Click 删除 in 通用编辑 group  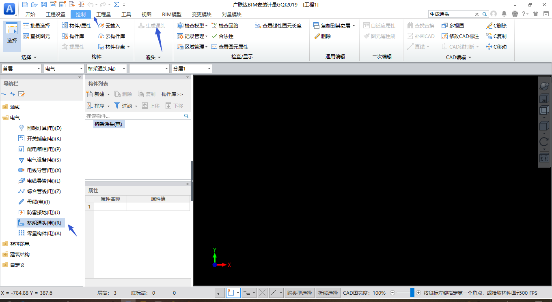pos(322,36)
